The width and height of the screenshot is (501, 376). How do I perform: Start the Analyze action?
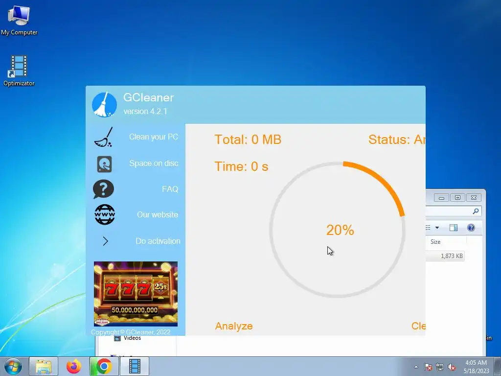(234, 326)
